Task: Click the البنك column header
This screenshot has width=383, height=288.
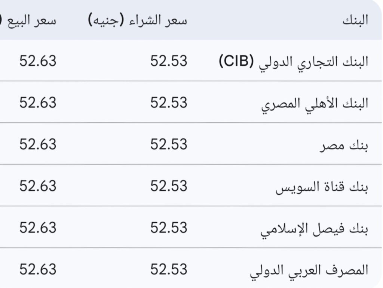Action: [x=356, y=20]
